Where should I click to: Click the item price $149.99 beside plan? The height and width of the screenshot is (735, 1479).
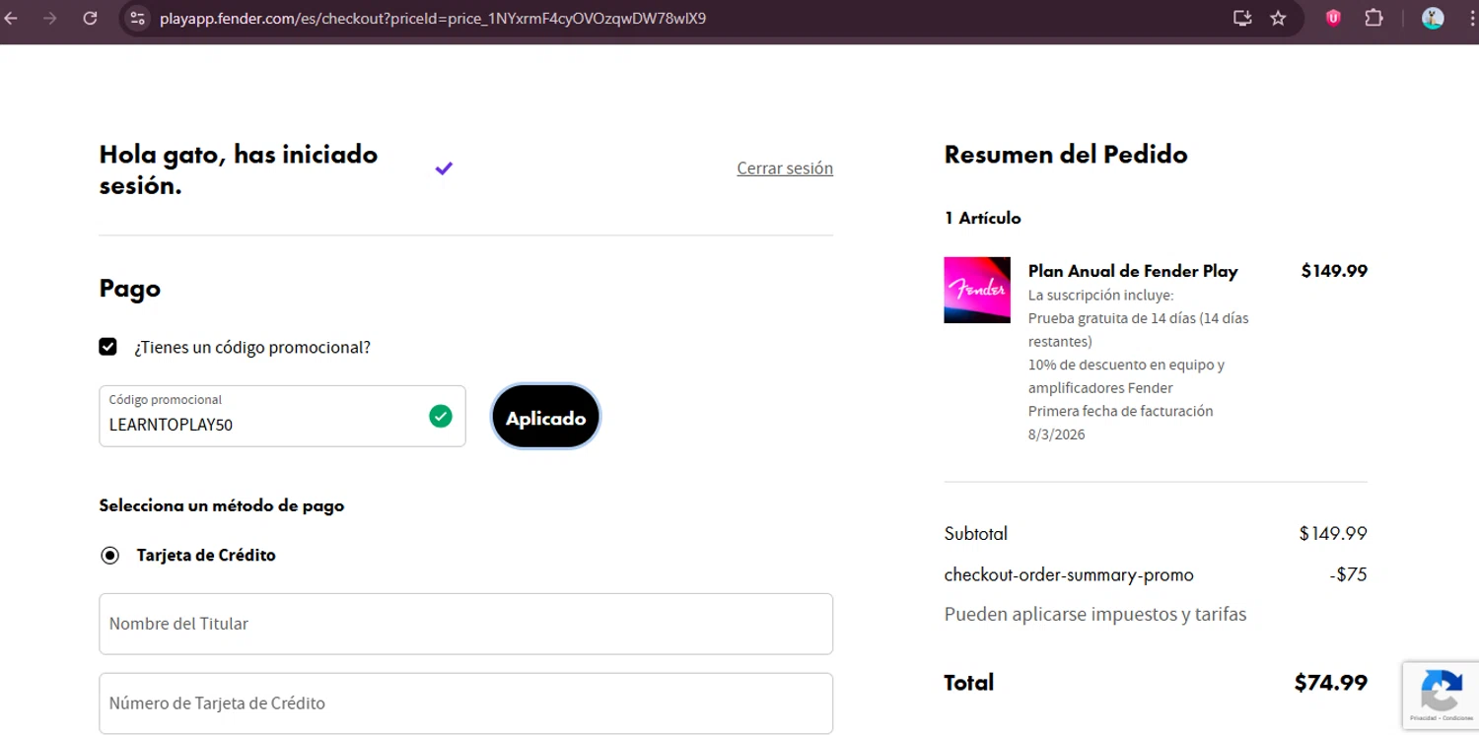(1334, 271)
